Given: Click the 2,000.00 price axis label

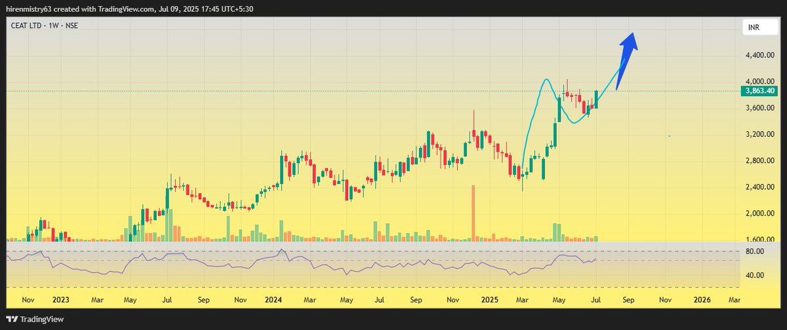Looking at the screenshot, I should point(761,213).
